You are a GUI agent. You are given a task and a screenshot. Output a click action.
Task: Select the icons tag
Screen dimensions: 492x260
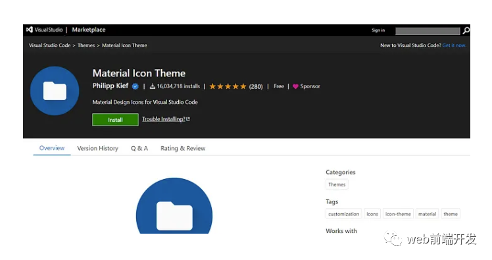pyautogui.click(x=372, y=214)
